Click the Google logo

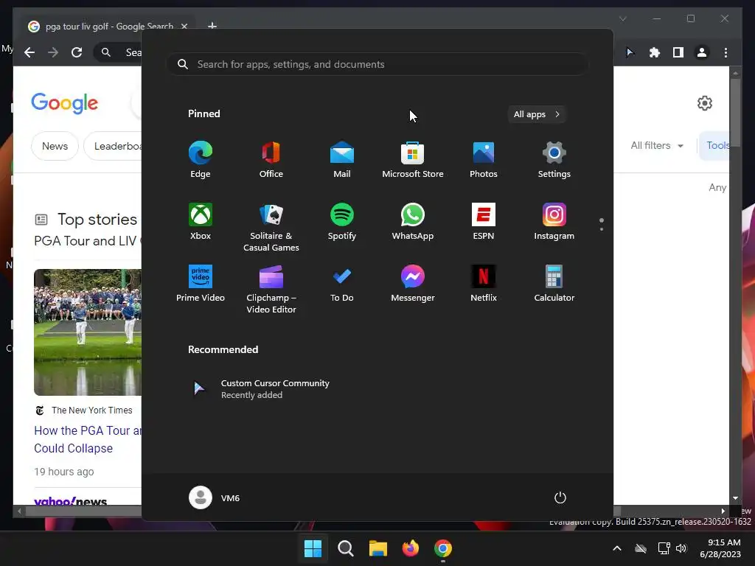tap(65, 102)
